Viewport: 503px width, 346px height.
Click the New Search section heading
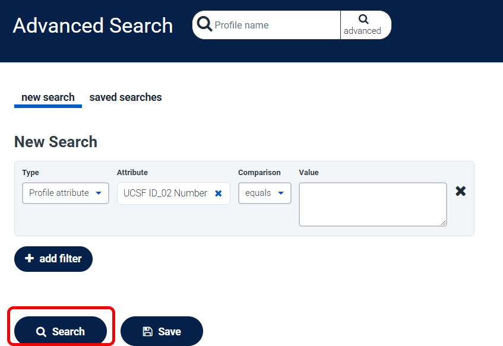pos(55,142)
